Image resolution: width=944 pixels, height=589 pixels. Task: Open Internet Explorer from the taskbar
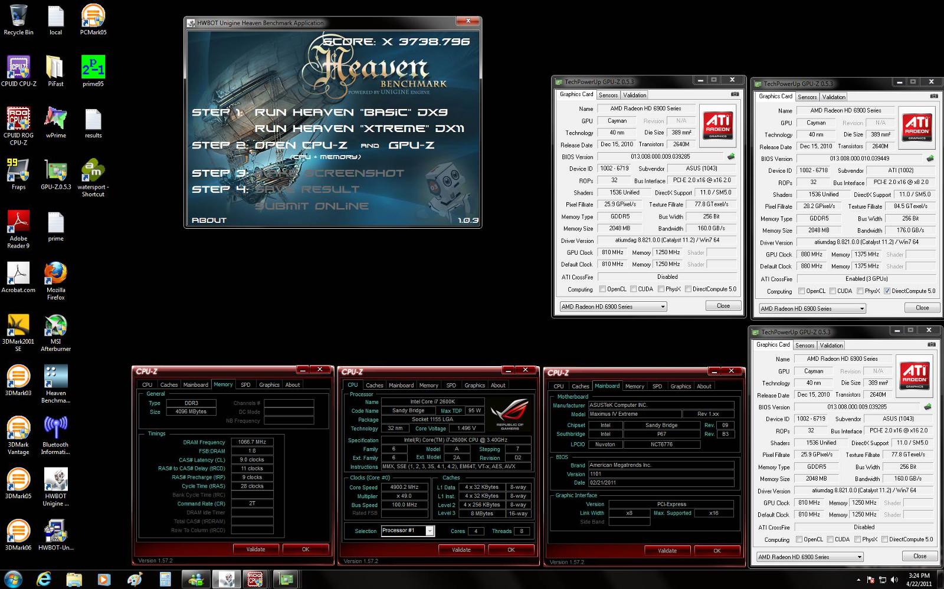44,580
